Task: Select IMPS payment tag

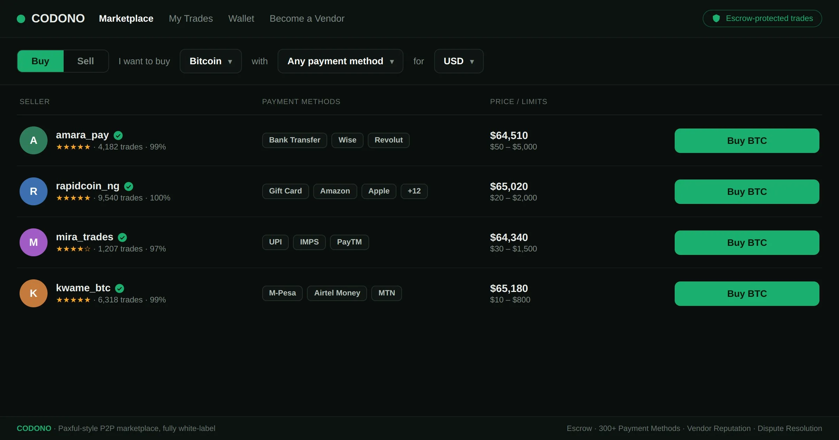Action: (x=309, y=242)
